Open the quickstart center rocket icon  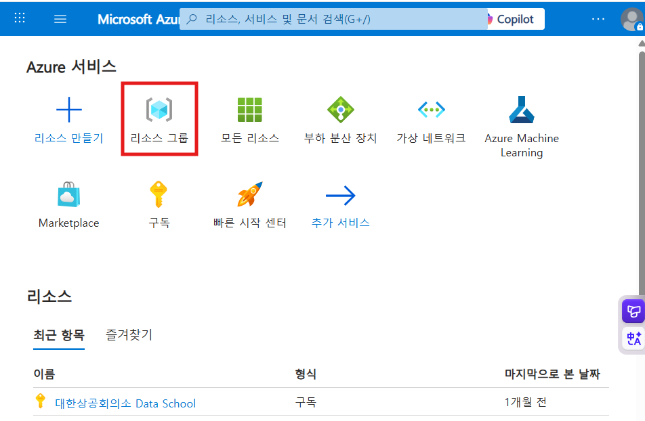pos(250,194)
